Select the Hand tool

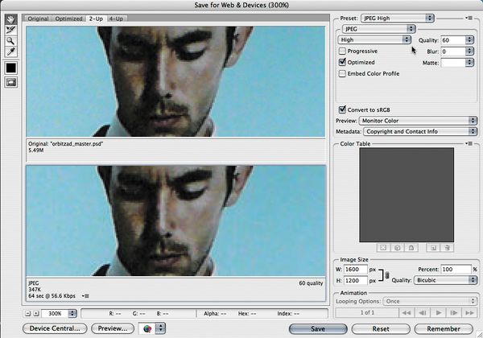tap(12, 19)
